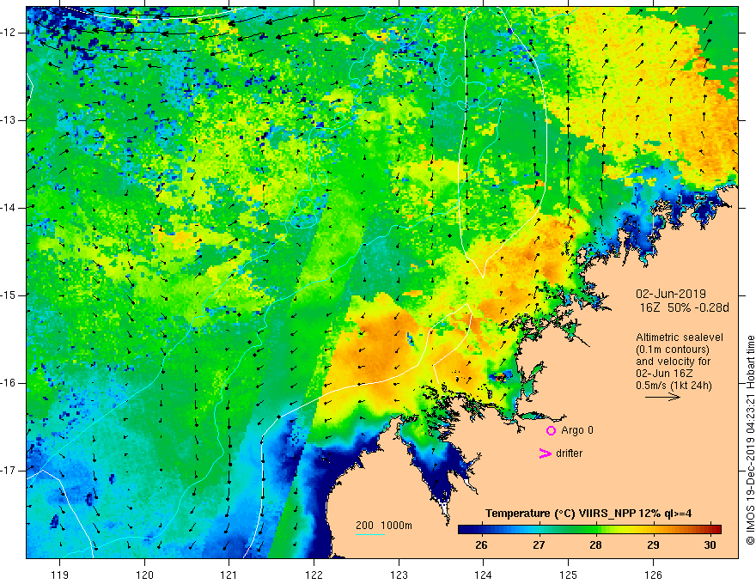The image size is (756, 584).
Task: Click longitude label 124 on bottom axis
Action: 484,575
